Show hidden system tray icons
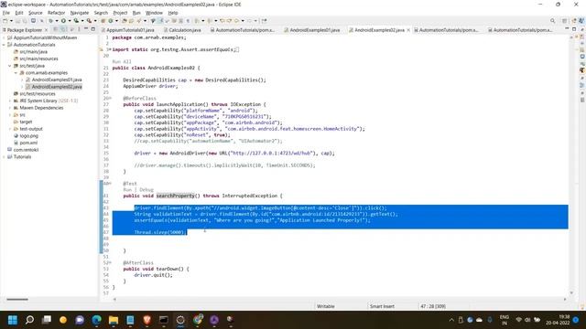The height and width of the screenshot is (329, 586). [x=451, y=320]
